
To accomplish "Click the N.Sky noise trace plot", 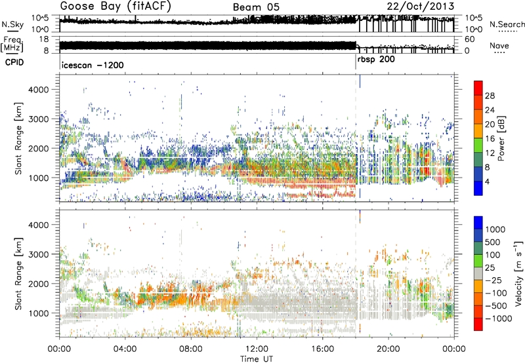I will pyautogui.click(x=257, y=24).
